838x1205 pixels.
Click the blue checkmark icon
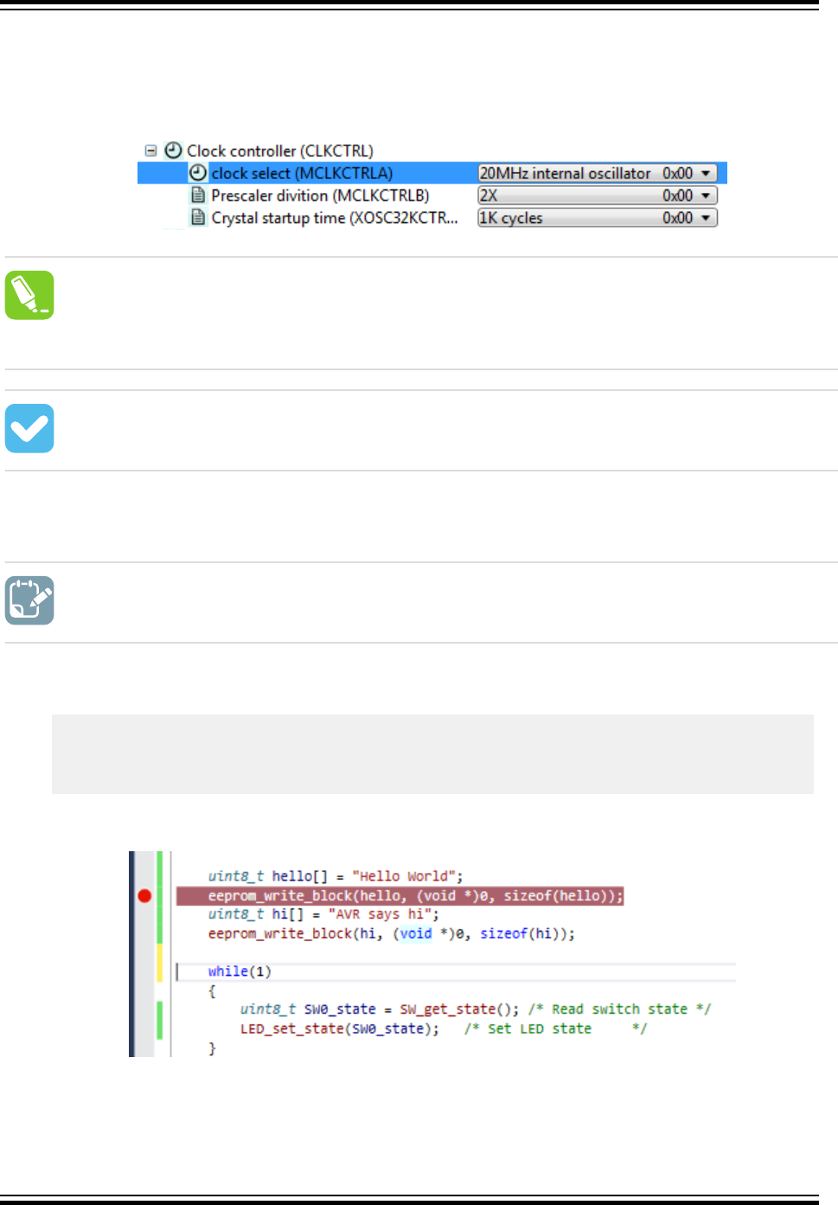coord(29,428)
